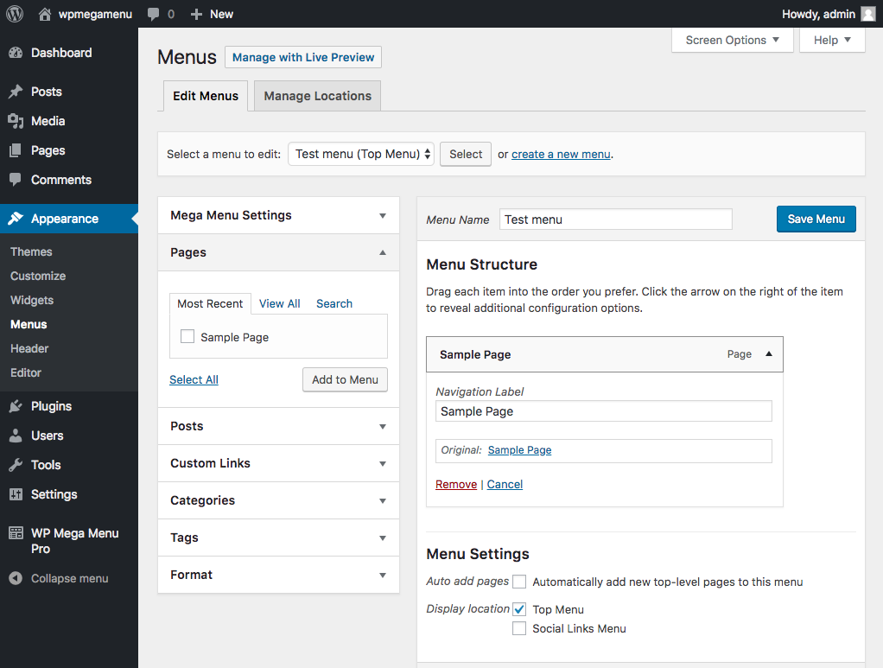Image resolution: width=883 pixels, height=668 pixels.
Task: Click the Collapse menu arrow icon
Action: 16,578
